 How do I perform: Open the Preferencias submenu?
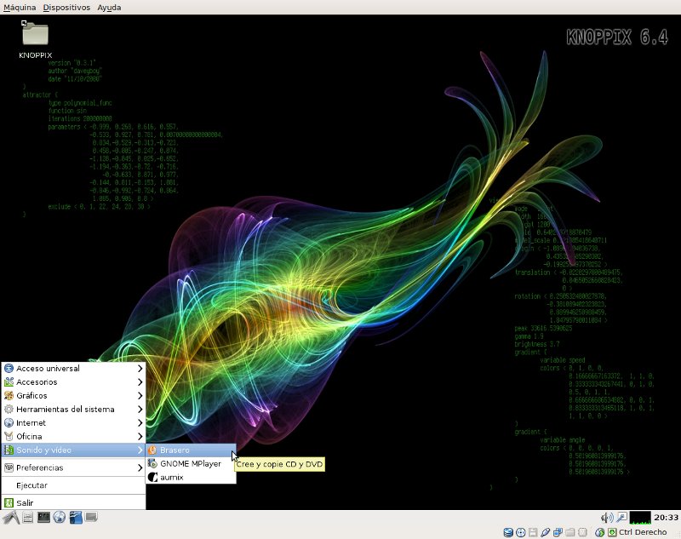[73, 467]
